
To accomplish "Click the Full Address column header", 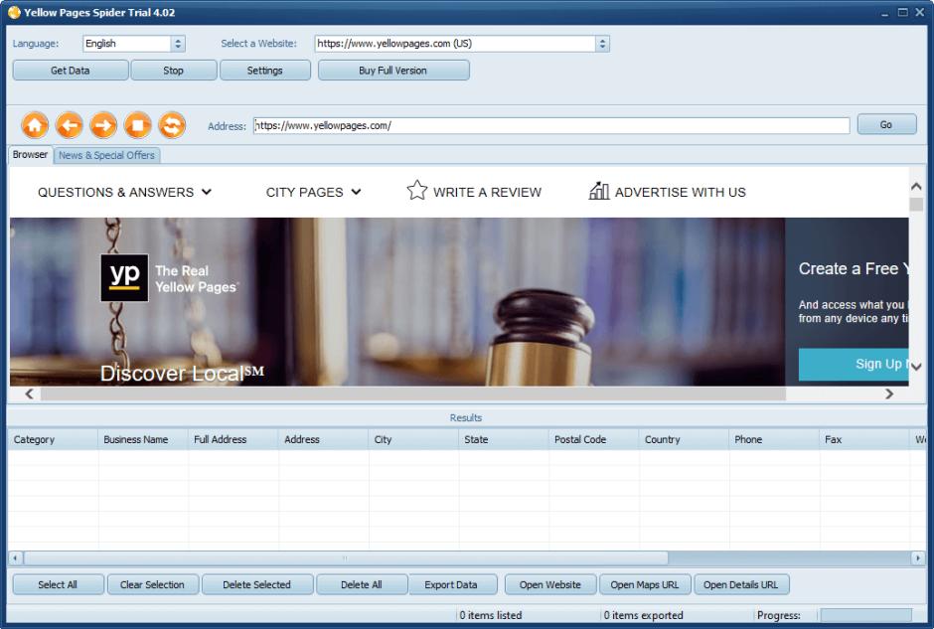I will tap(233, 439).
